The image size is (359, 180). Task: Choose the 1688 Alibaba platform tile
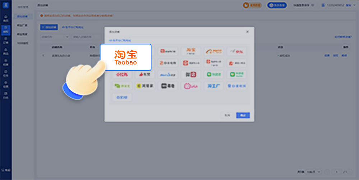(x=214, y=51)
